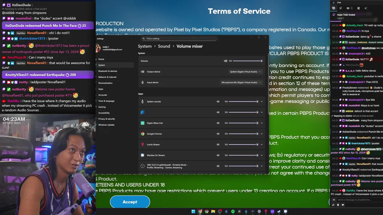
Task: Click the speech bubble icon below chat input
Action: 343,205
